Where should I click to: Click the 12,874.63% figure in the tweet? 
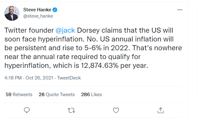tap(100, 66)
